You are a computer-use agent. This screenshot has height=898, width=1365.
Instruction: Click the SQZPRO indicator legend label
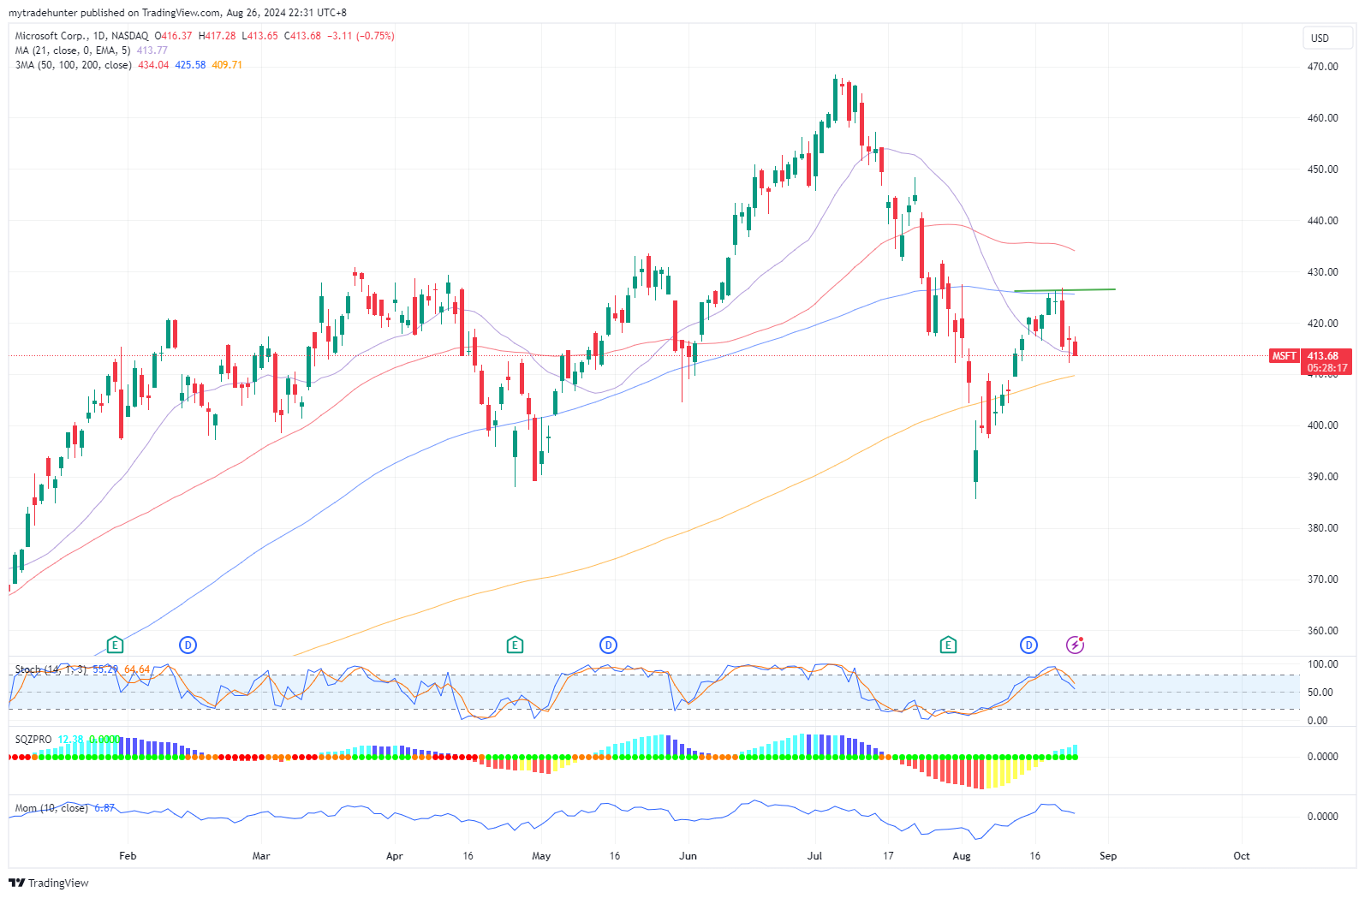point(33,740)
